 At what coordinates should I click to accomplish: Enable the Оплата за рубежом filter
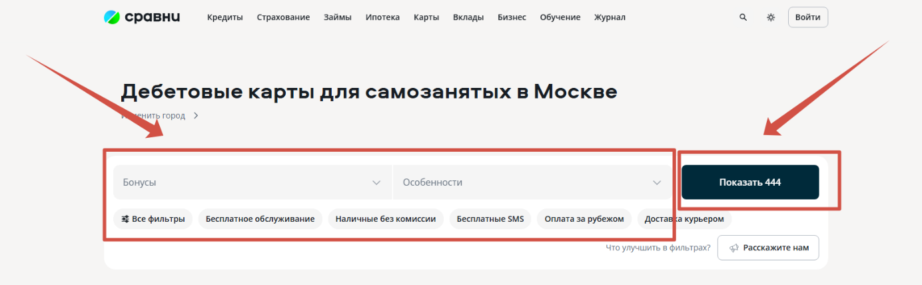584,218
